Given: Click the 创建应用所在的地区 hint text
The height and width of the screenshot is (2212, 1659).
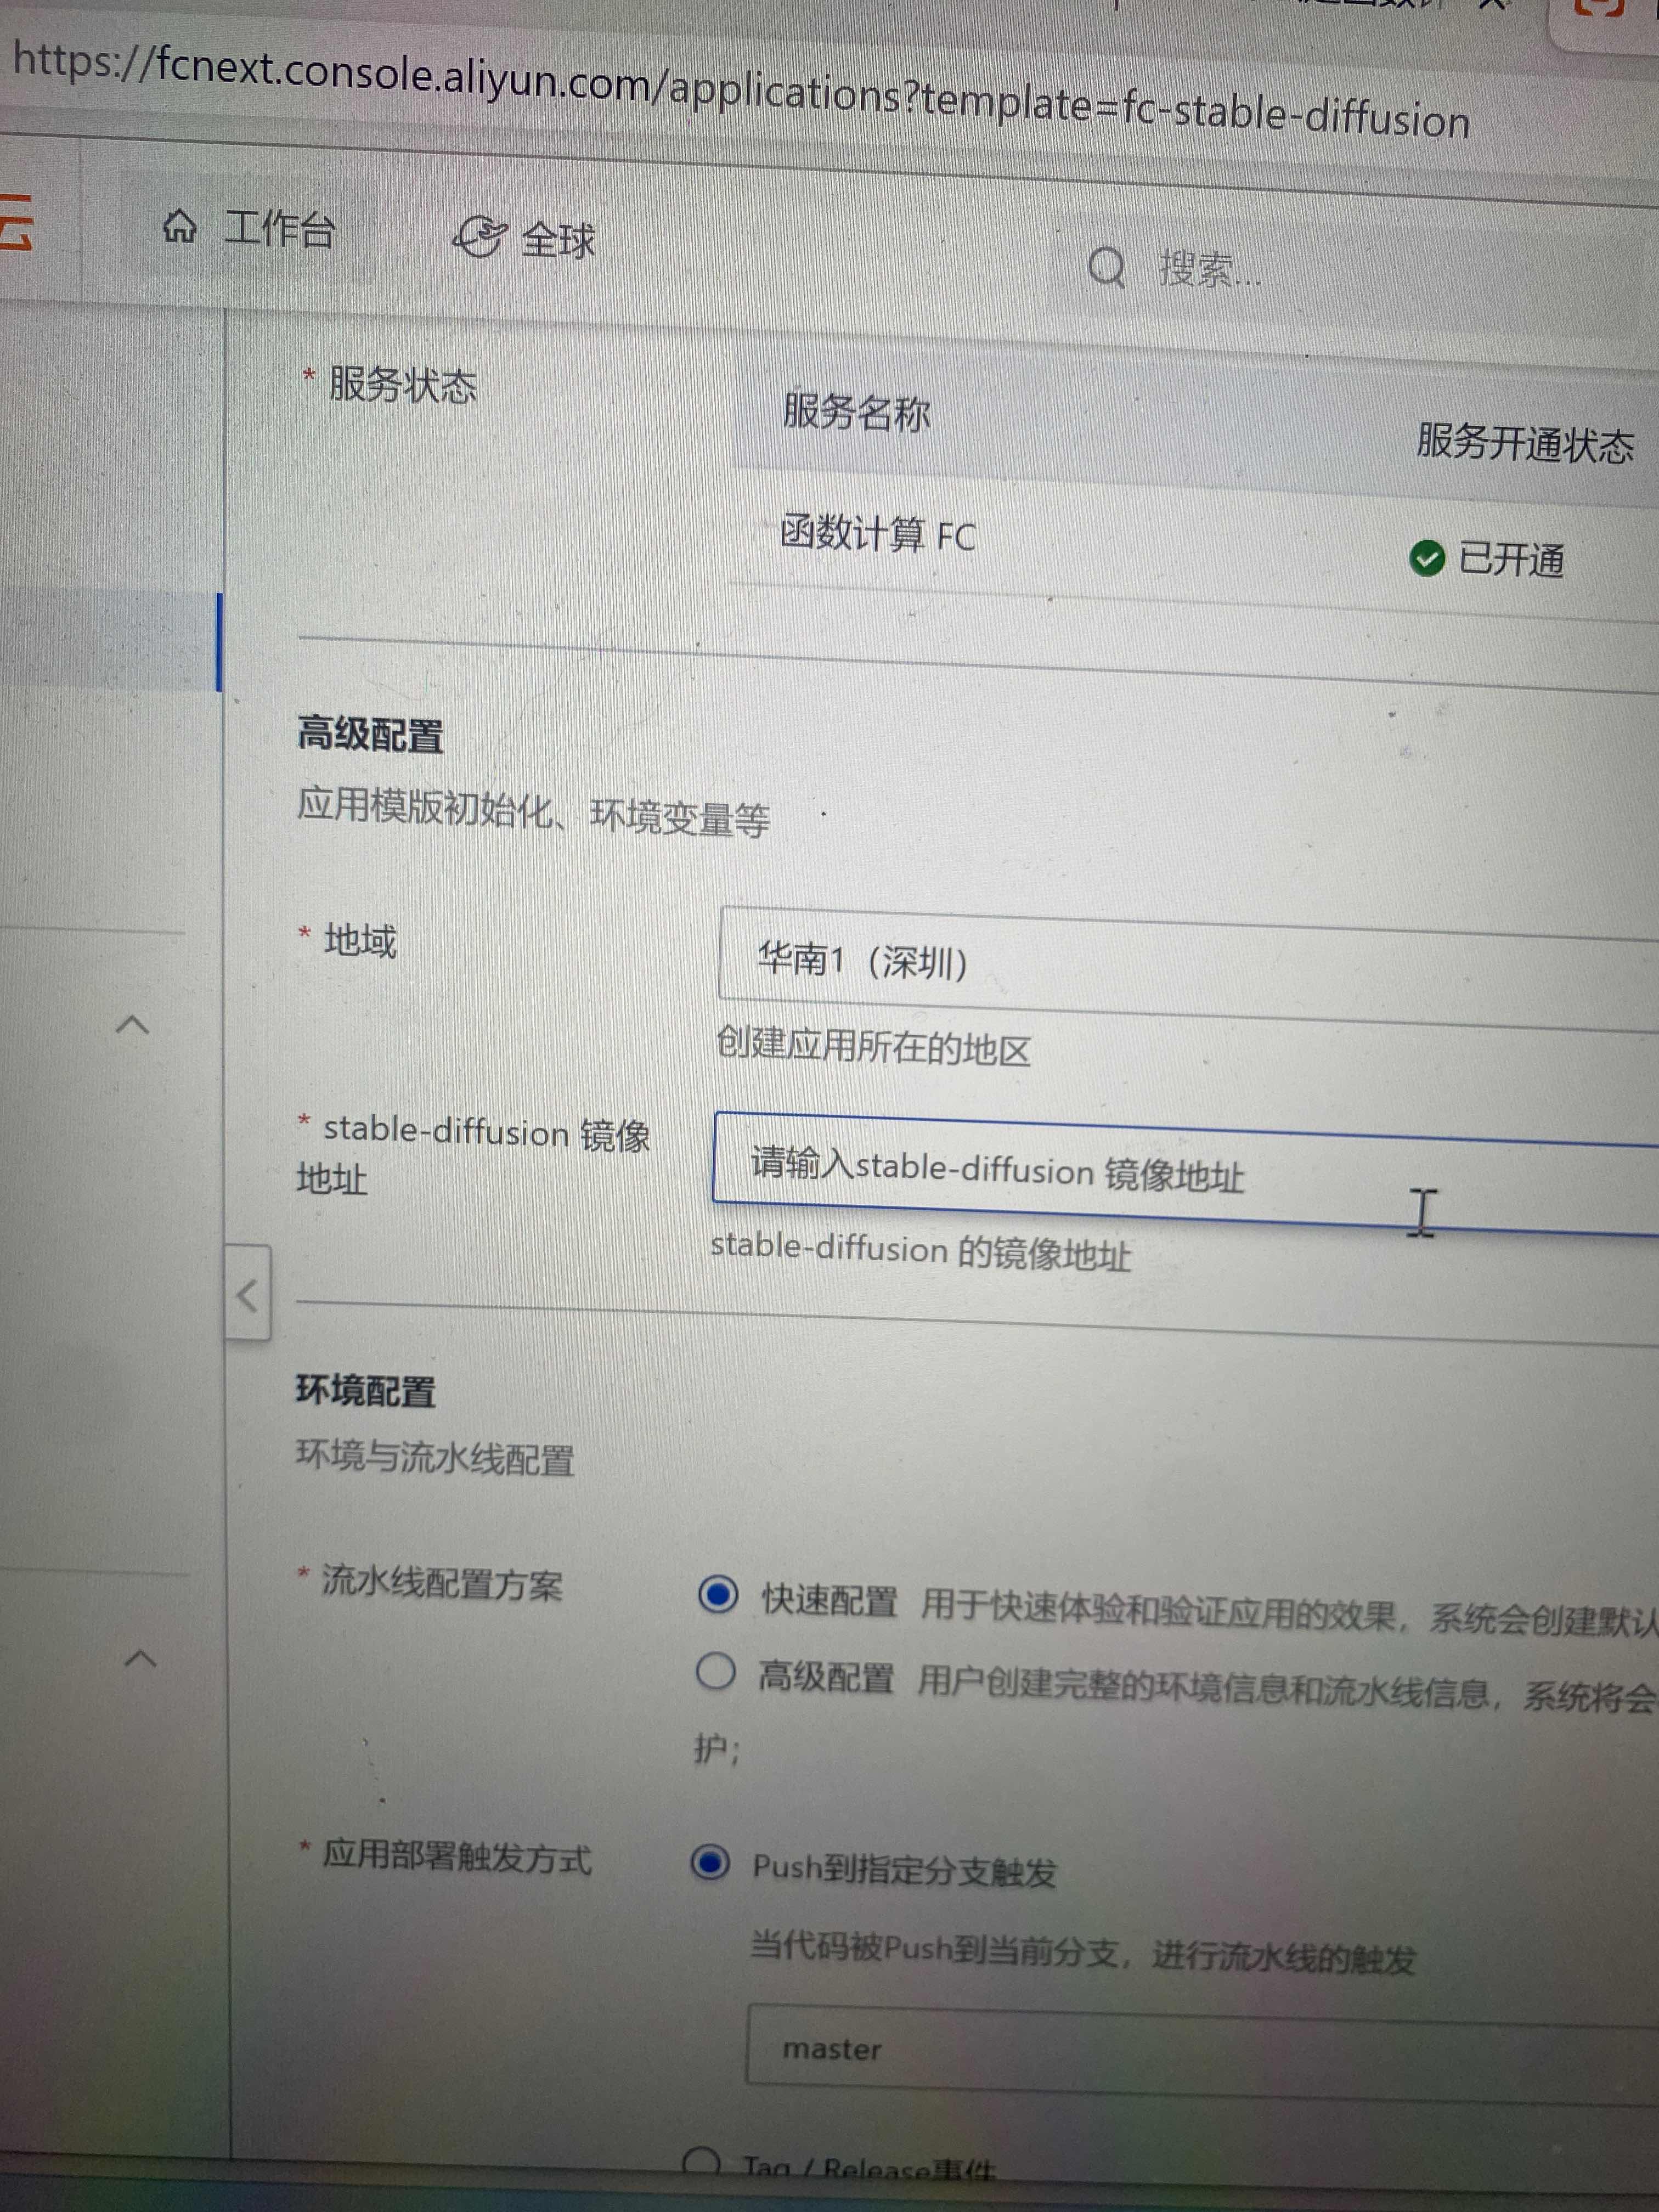Looking at the screenshot, I should (873, 1046).
